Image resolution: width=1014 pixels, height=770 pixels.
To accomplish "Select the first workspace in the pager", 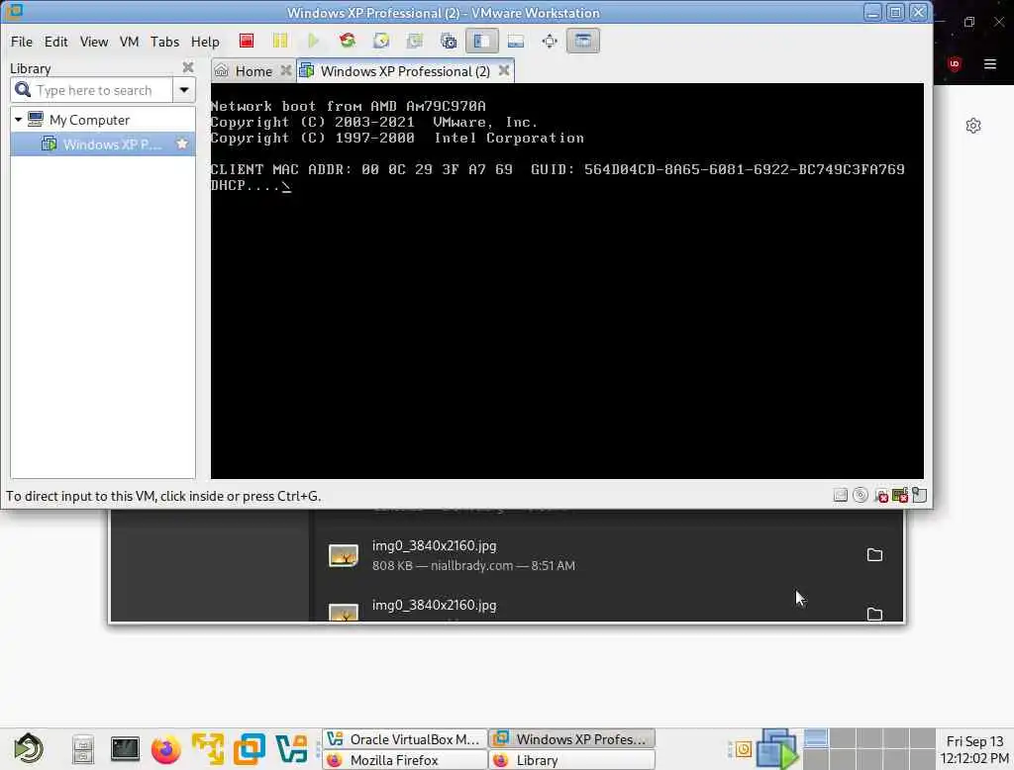I will (x=816, y=738).
